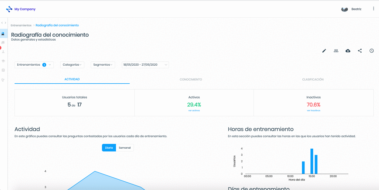Open the Categorías dropdown
The height and width of the screenshot is (190, 379).
click(72, 65)
